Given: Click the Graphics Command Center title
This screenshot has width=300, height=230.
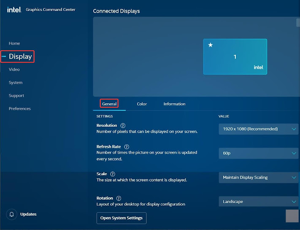Looking at the screenshot, I should (51, 10).
